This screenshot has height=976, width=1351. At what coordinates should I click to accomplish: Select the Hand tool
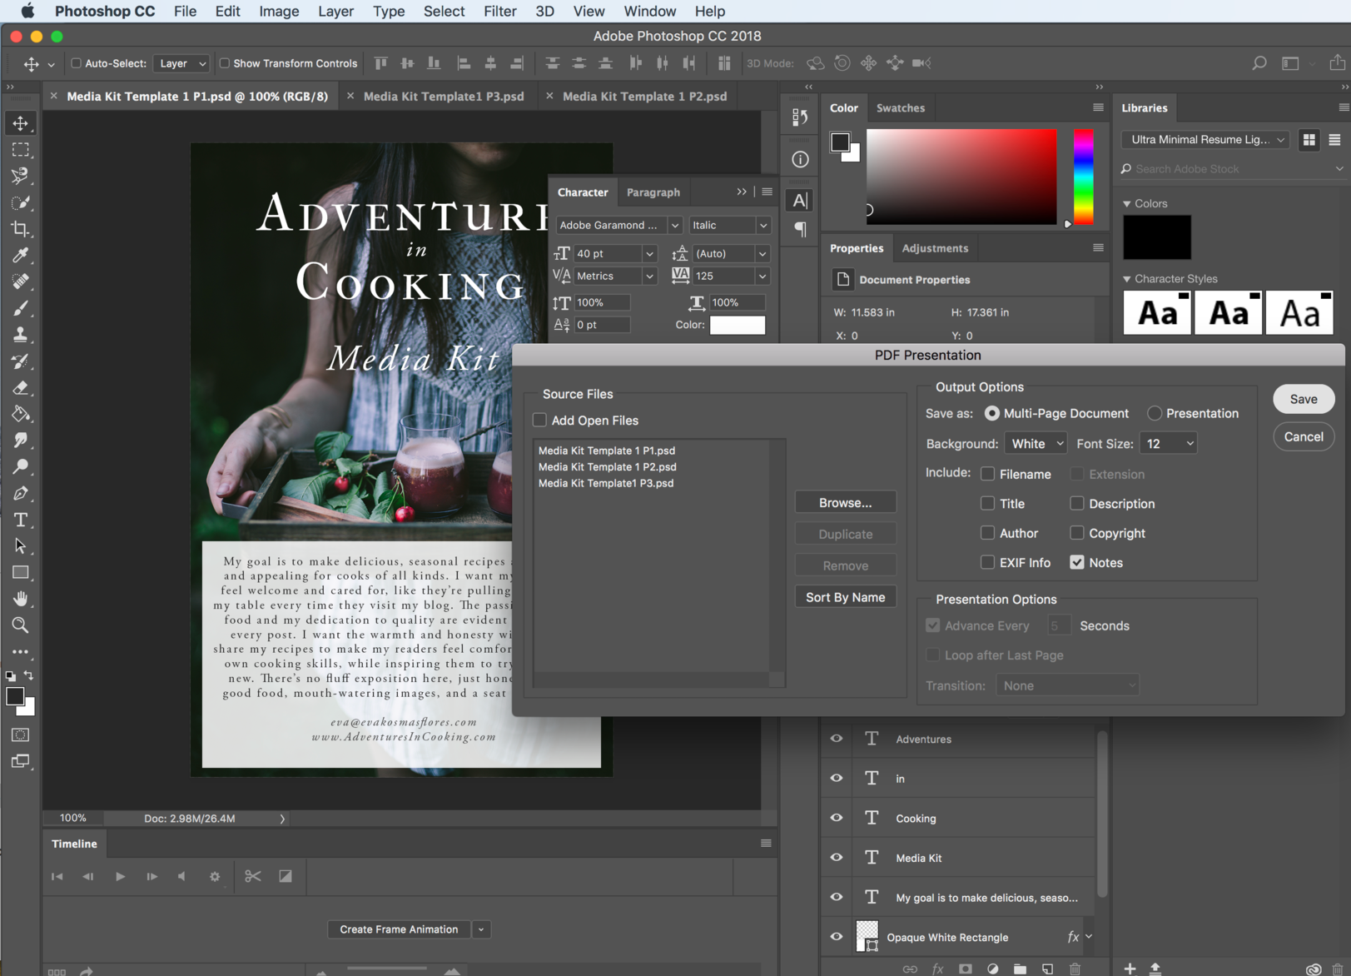(20, 599)
